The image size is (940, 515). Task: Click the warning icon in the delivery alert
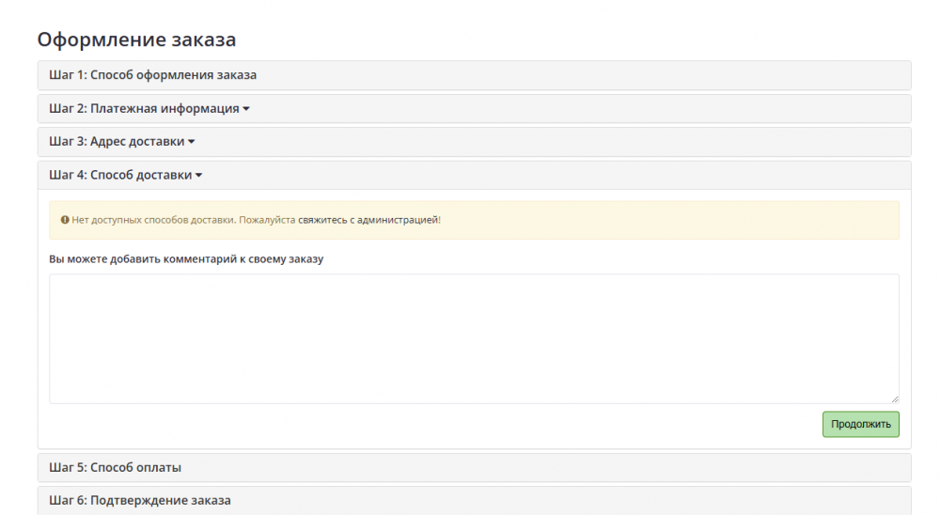pos(65,220)
